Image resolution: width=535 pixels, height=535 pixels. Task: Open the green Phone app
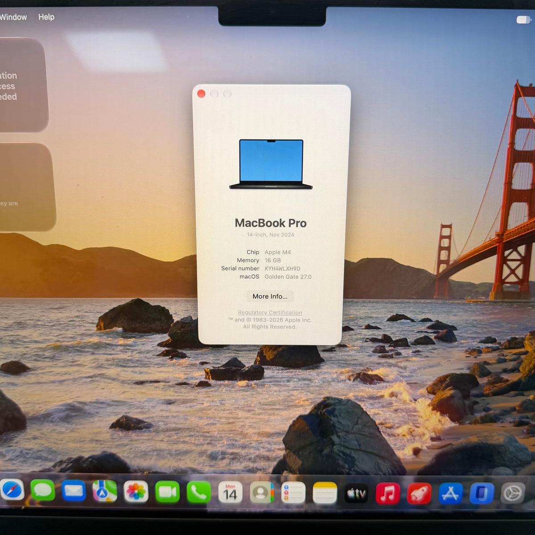(x=198, y=492)
